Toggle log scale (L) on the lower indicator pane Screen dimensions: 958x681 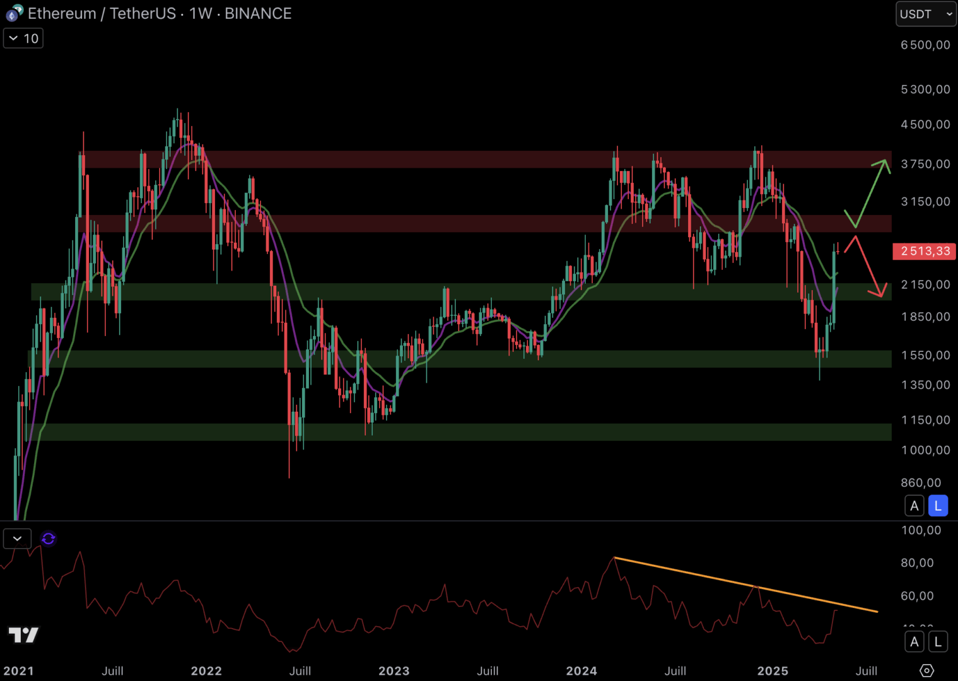point(938,642)
